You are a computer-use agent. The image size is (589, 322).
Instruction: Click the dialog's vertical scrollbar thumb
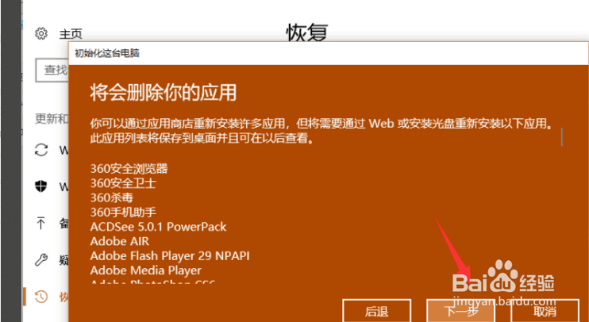pos(562,137)
